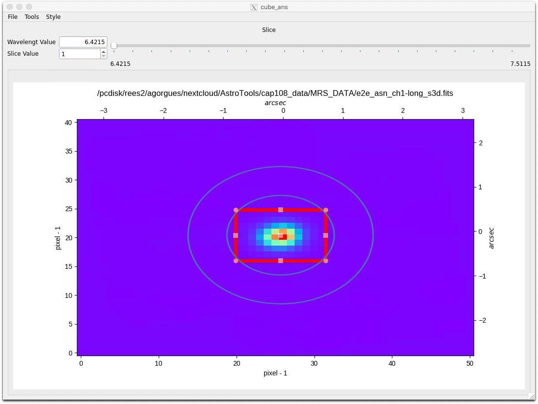Click the wavelength slider handle

point(114,46)
